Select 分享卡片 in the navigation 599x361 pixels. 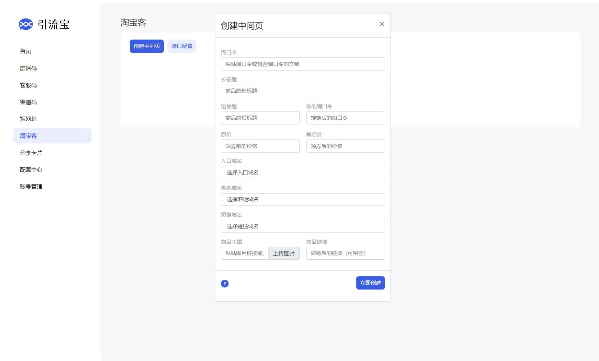pyautogui.click(x=31, y=153)
